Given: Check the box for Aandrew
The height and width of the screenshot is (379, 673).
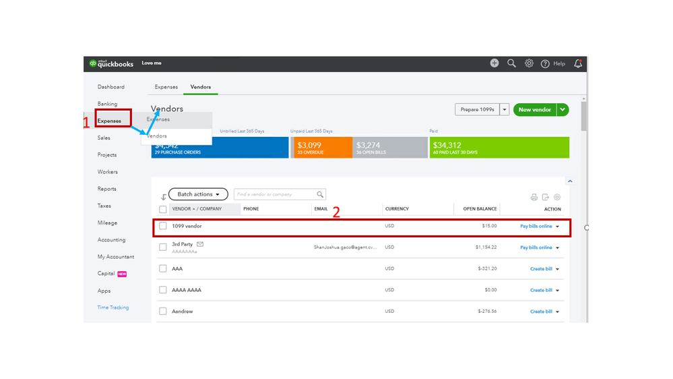Looking at the screenshot, I should 162,311.
